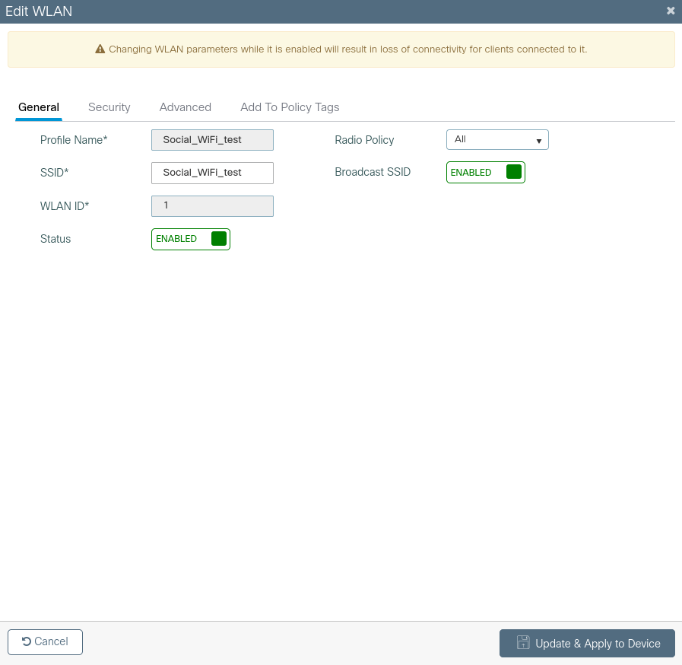Screen dimensions: 682x665
Task: Click into the SSID text field
Action: pyautogui.click(x=212, y=173)
